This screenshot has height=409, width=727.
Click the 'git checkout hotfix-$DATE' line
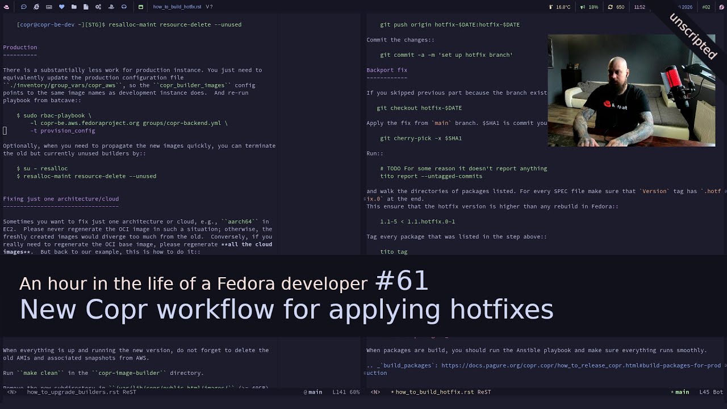(419, 108)
